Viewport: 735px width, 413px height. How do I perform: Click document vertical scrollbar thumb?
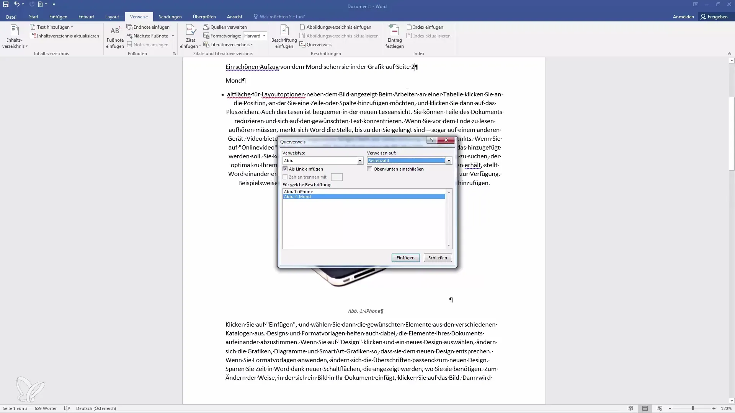click(732, 134)
